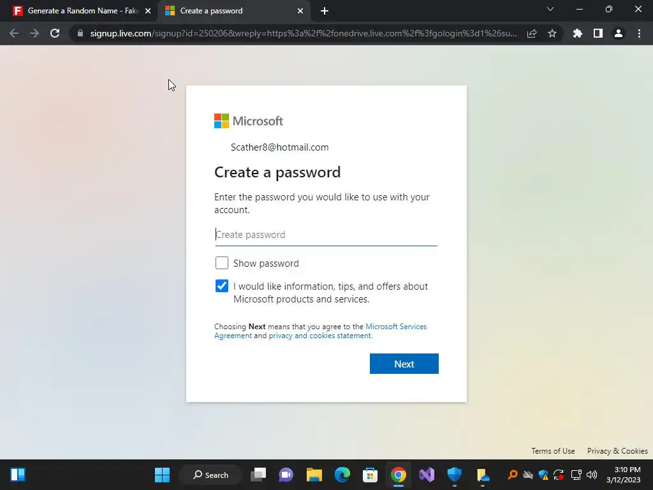653x490 pixels.
Task: Click the Google Chrome taskbar icon
Action: click(398, 475)
